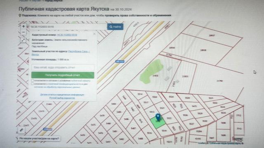The image size is (264, 148).
Task: Select parcel 21833 on the map
Action: [185, 76]
